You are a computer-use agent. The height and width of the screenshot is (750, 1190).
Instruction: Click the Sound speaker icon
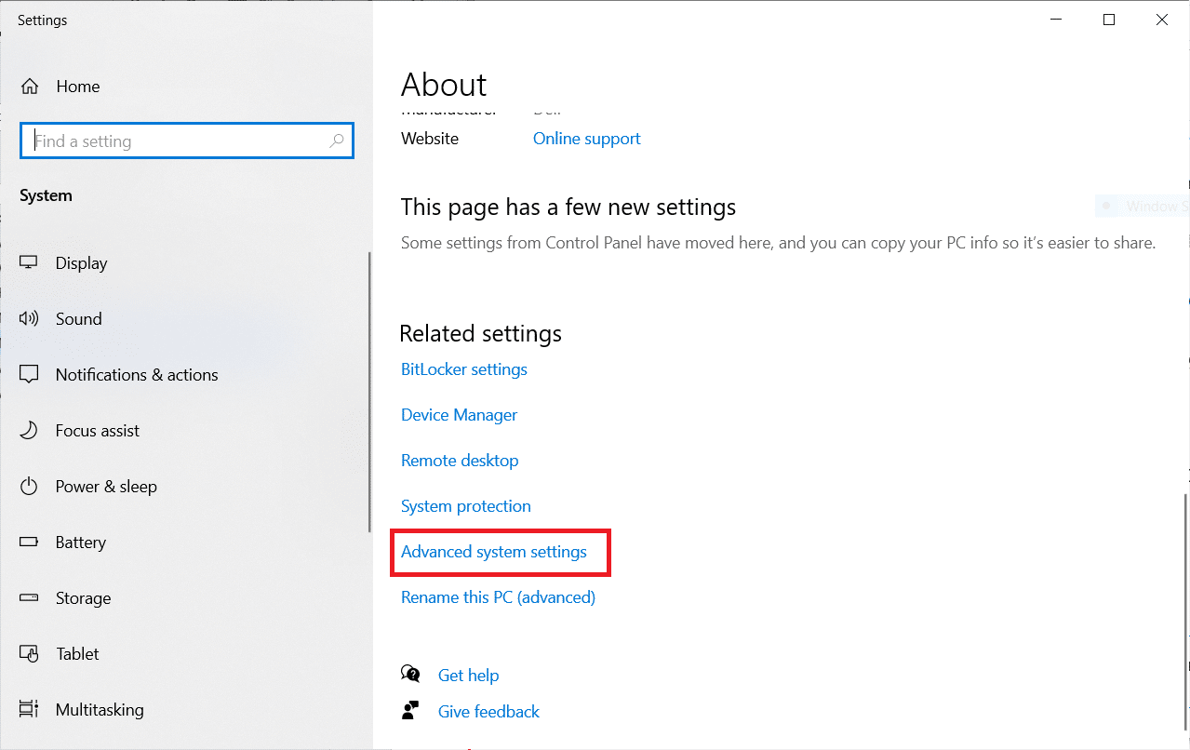(29, 319)
